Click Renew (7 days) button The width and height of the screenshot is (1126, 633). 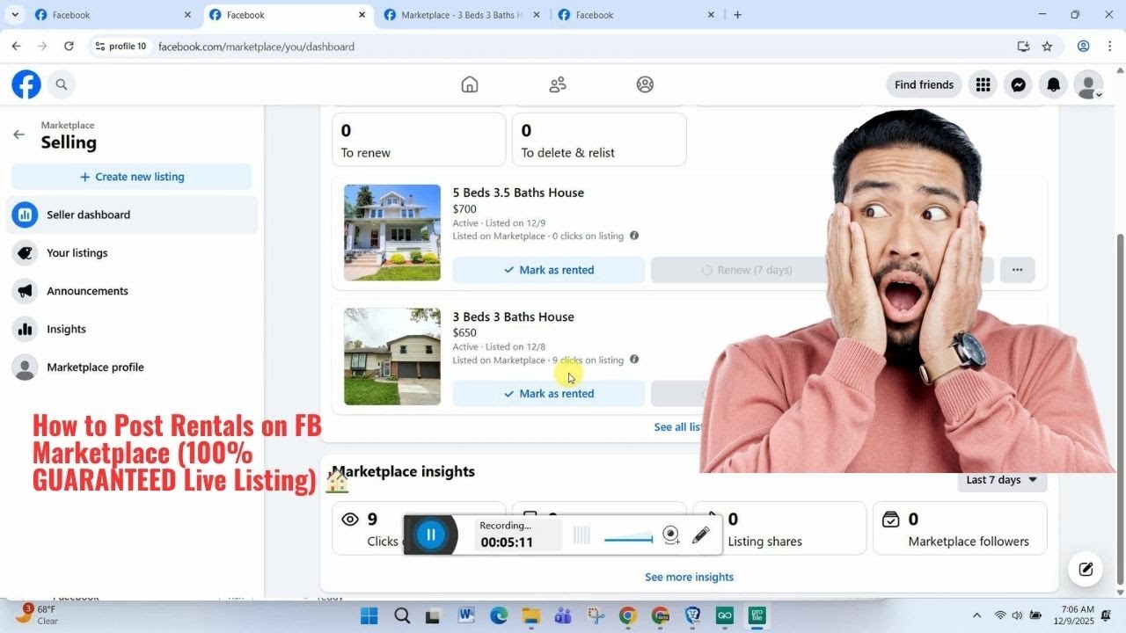tap(746, 270)
